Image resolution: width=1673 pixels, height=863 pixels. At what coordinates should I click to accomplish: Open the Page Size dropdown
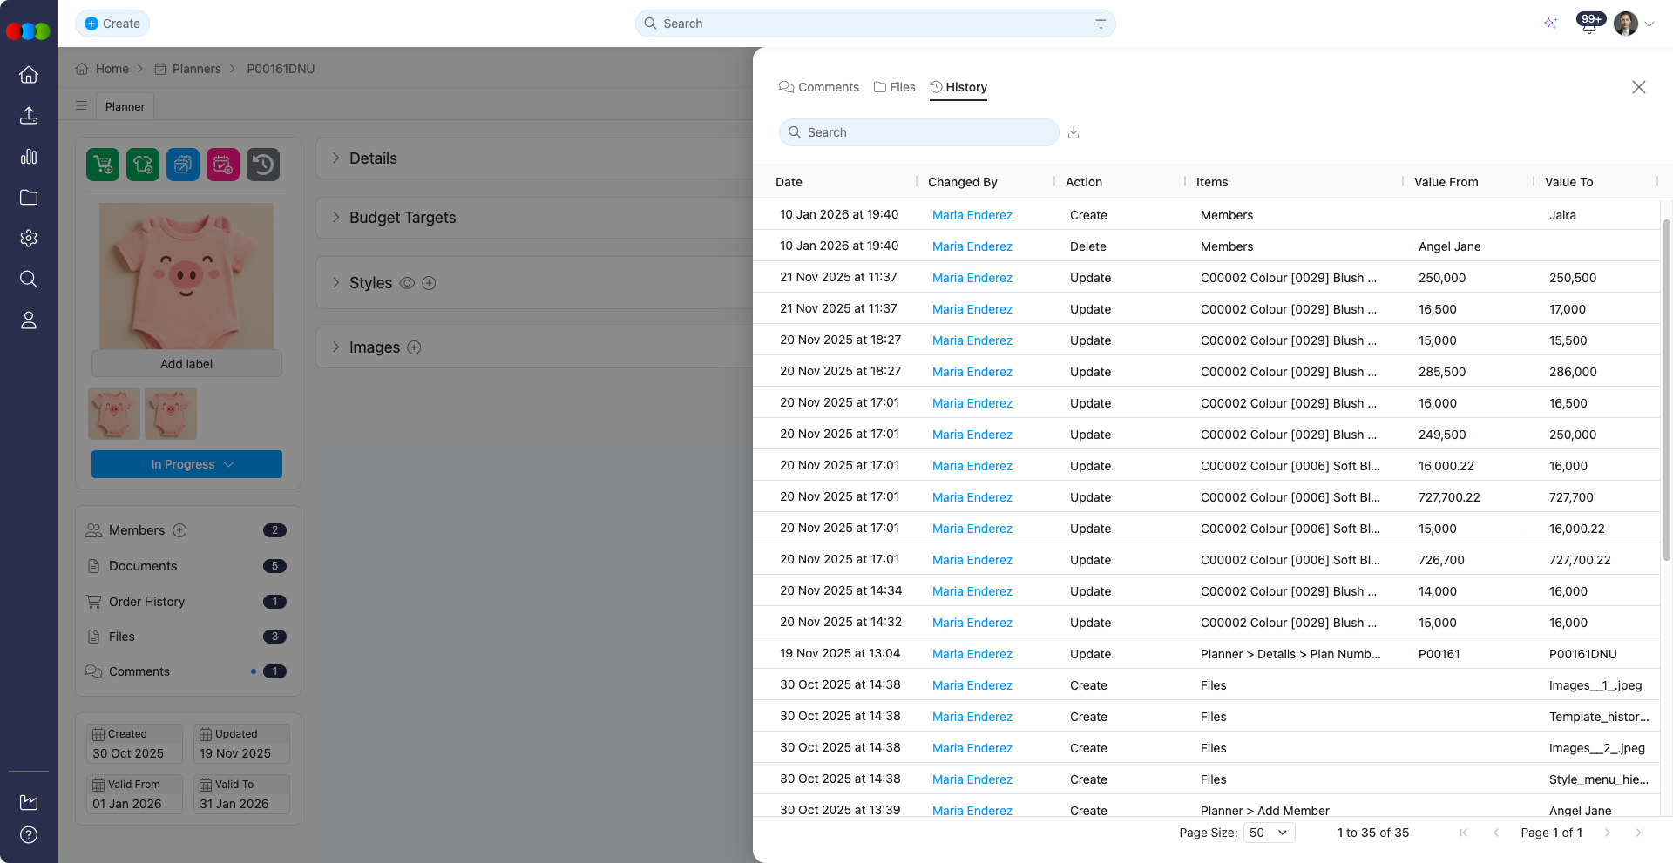coord(1269,833)
